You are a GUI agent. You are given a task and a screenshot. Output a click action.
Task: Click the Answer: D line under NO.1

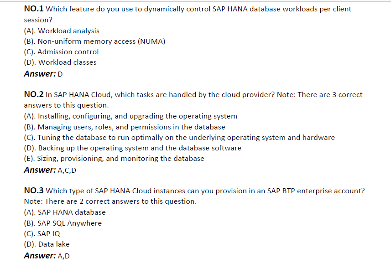click(43, 74)
